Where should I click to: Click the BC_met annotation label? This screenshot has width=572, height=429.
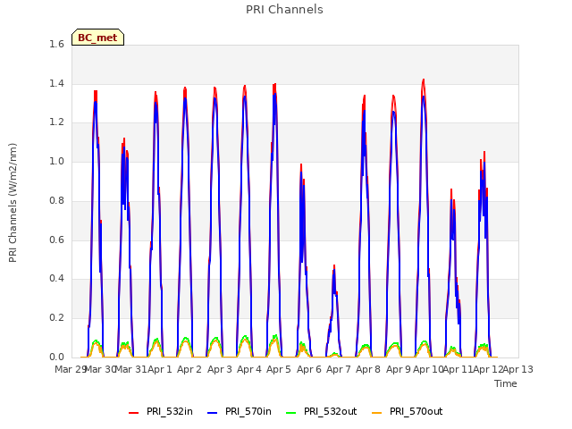(x=97, y=38)
